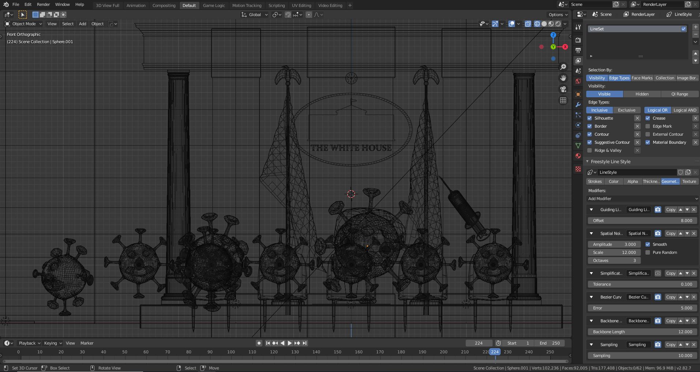This screenshot has height=372, width=700.
Task: Toggle proportional editing icon
Action: coord(309,15)
